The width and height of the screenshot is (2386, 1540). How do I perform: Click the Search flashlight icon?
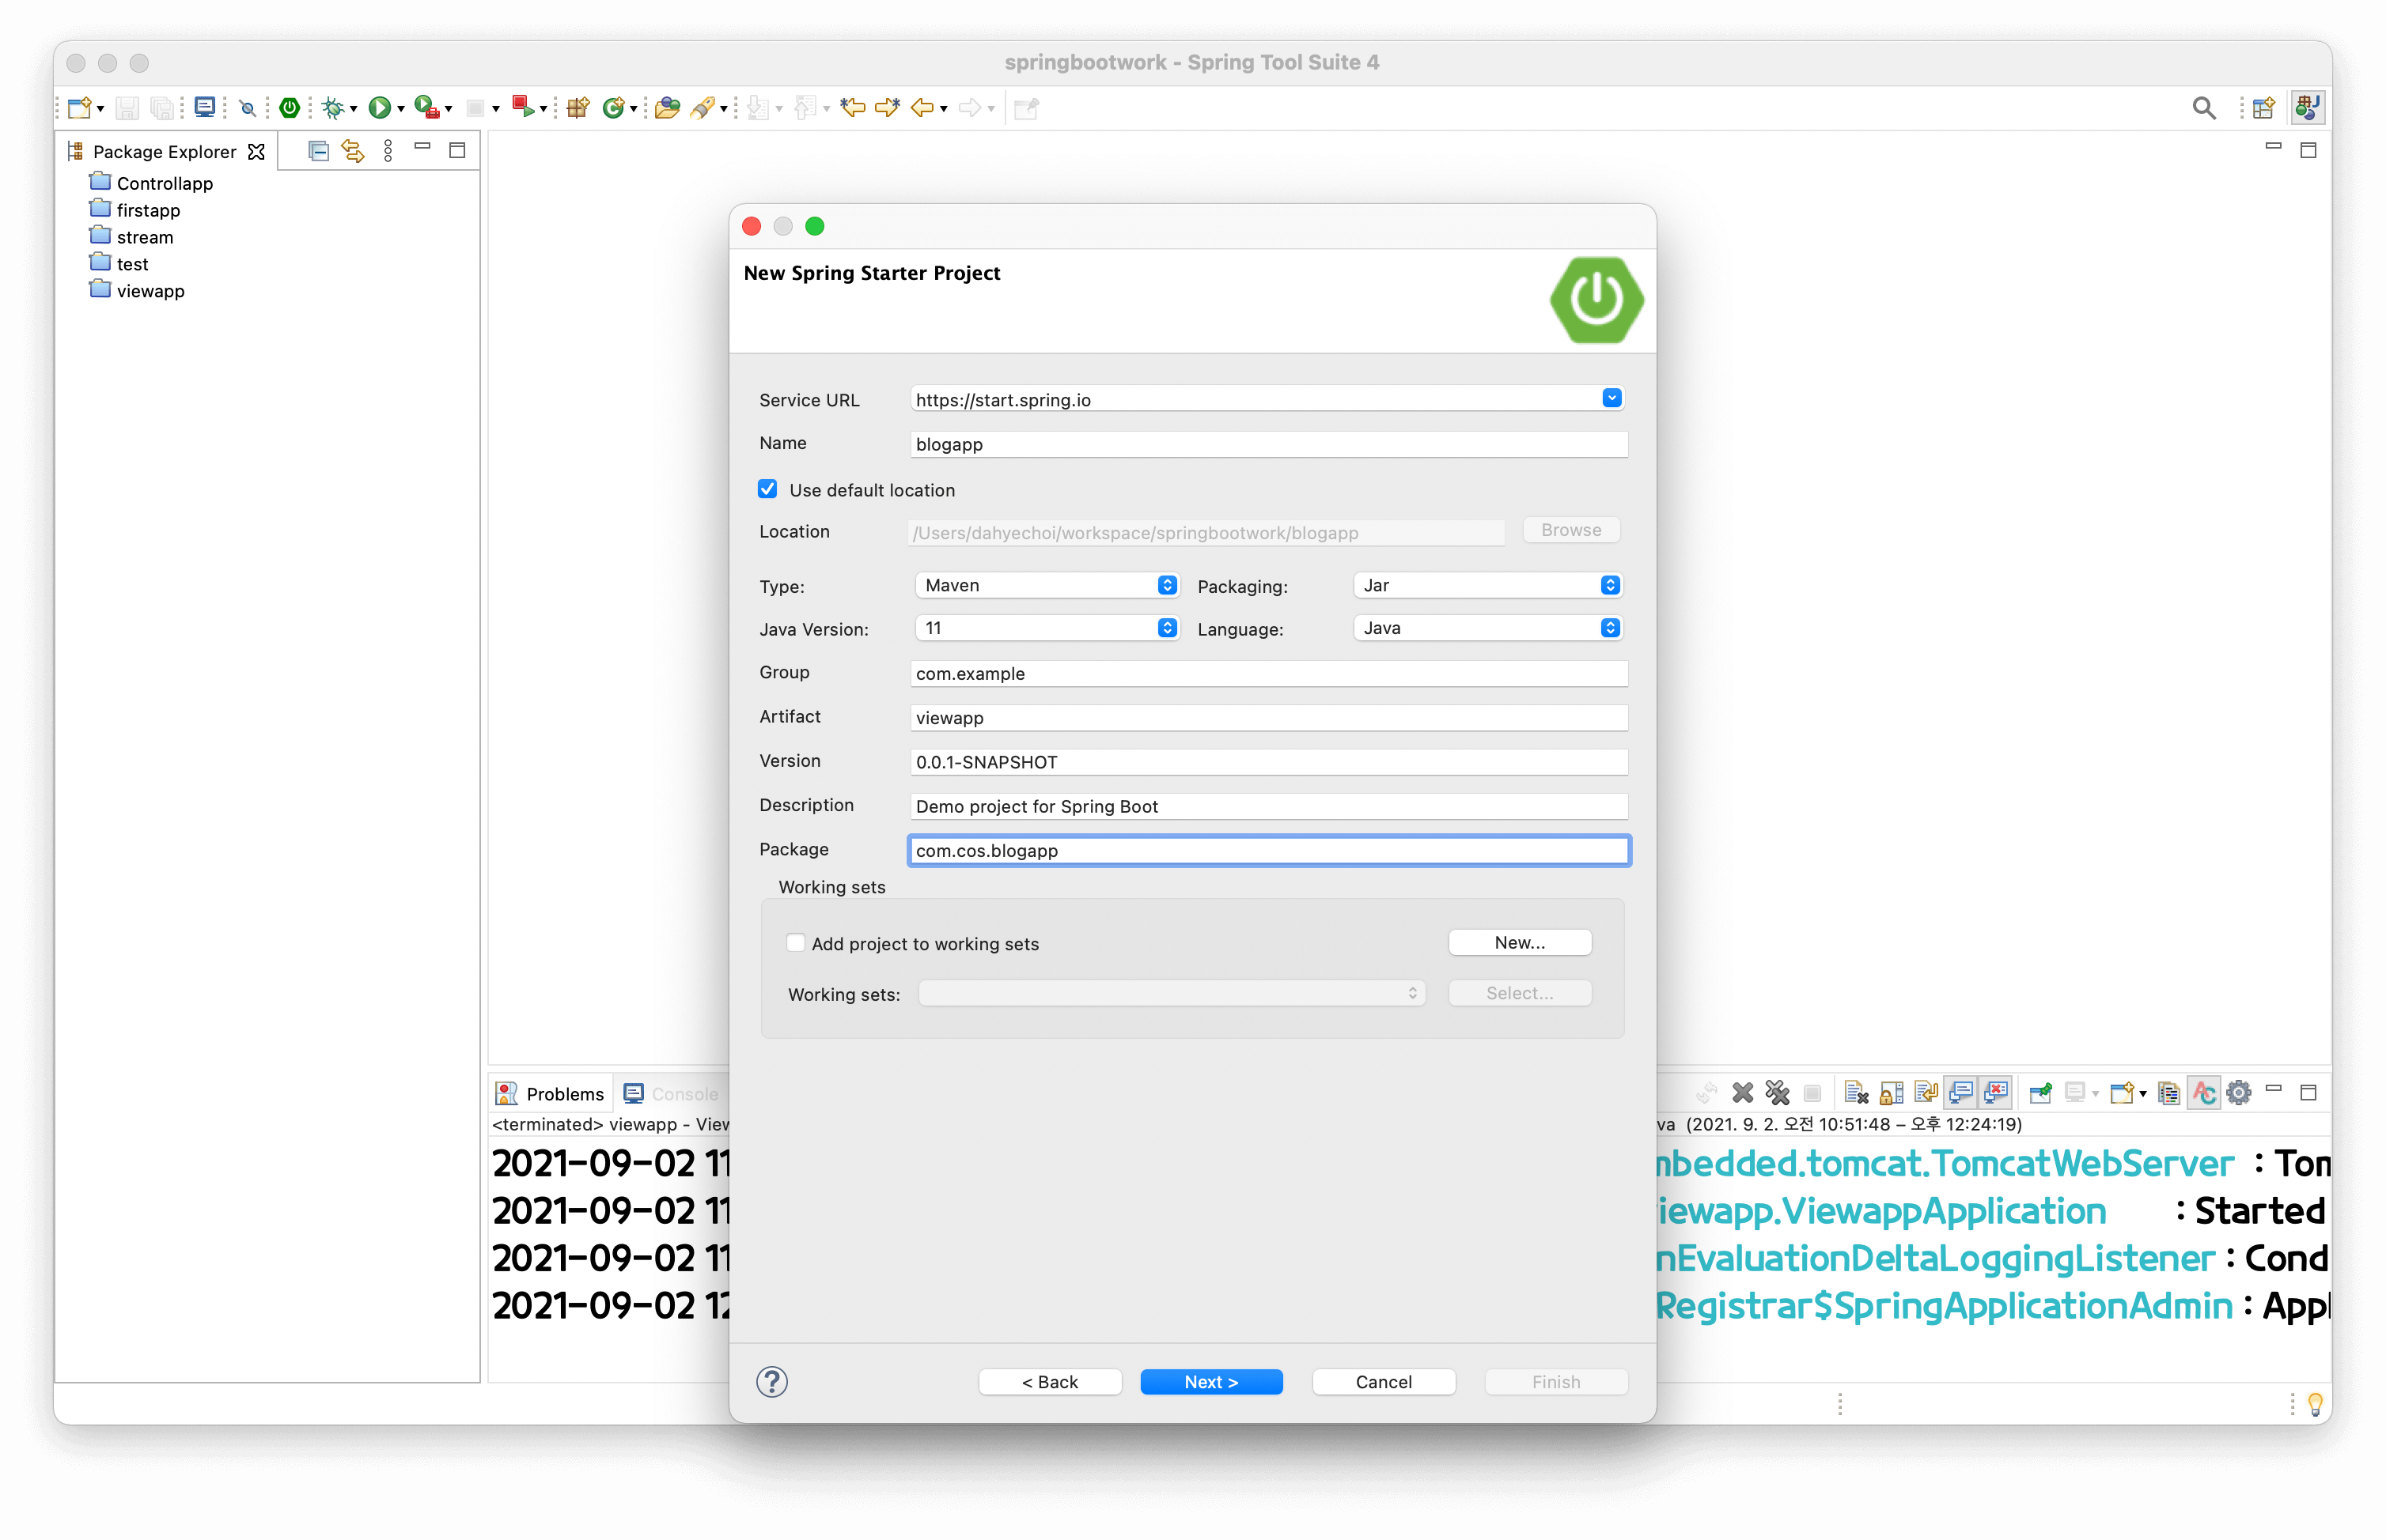click(x=703, y=108)
